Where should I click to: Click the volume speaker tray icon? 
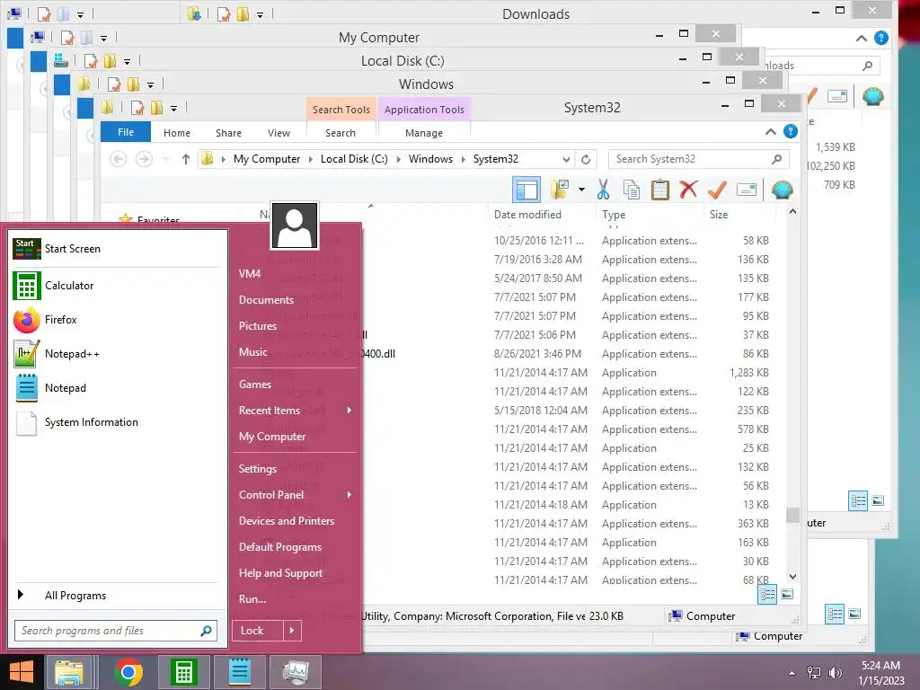pos(835,673)
